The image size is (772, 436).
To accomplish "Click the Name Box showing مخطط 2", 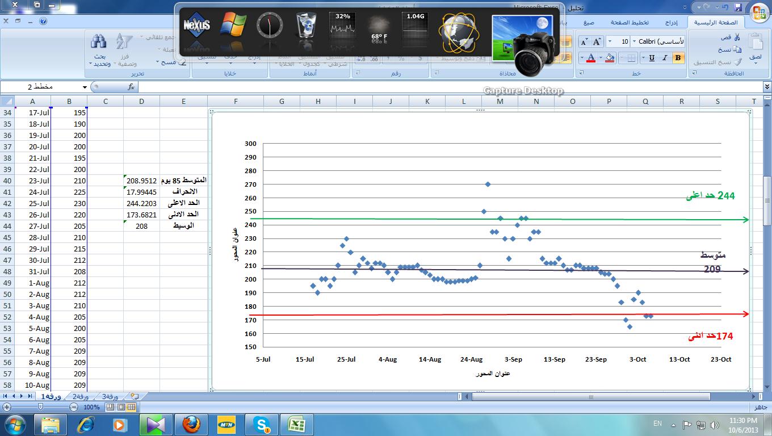I will 41,87.
